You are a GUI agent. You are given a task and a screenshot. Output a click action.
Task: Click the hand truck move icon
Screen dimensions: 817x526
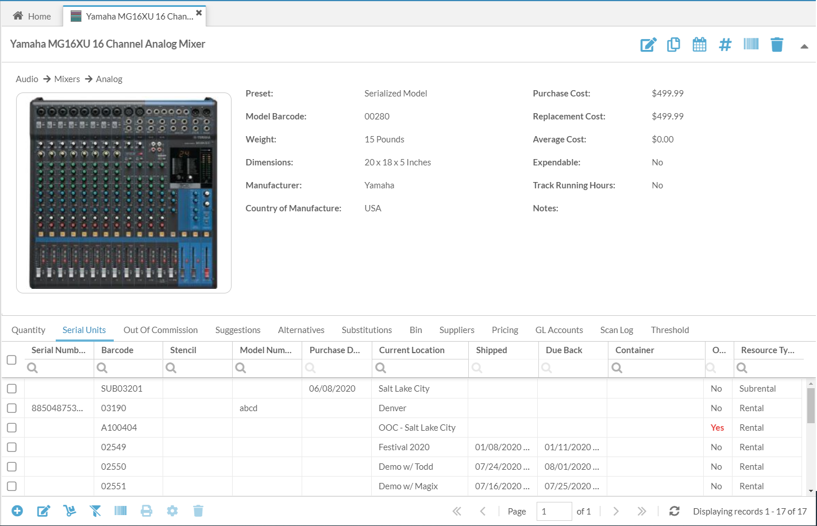[x=70, y=511]
